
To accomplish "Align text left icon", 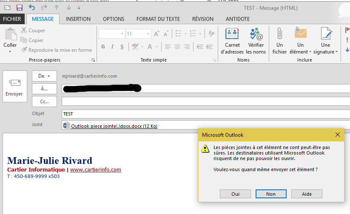I will click(168, 47).
